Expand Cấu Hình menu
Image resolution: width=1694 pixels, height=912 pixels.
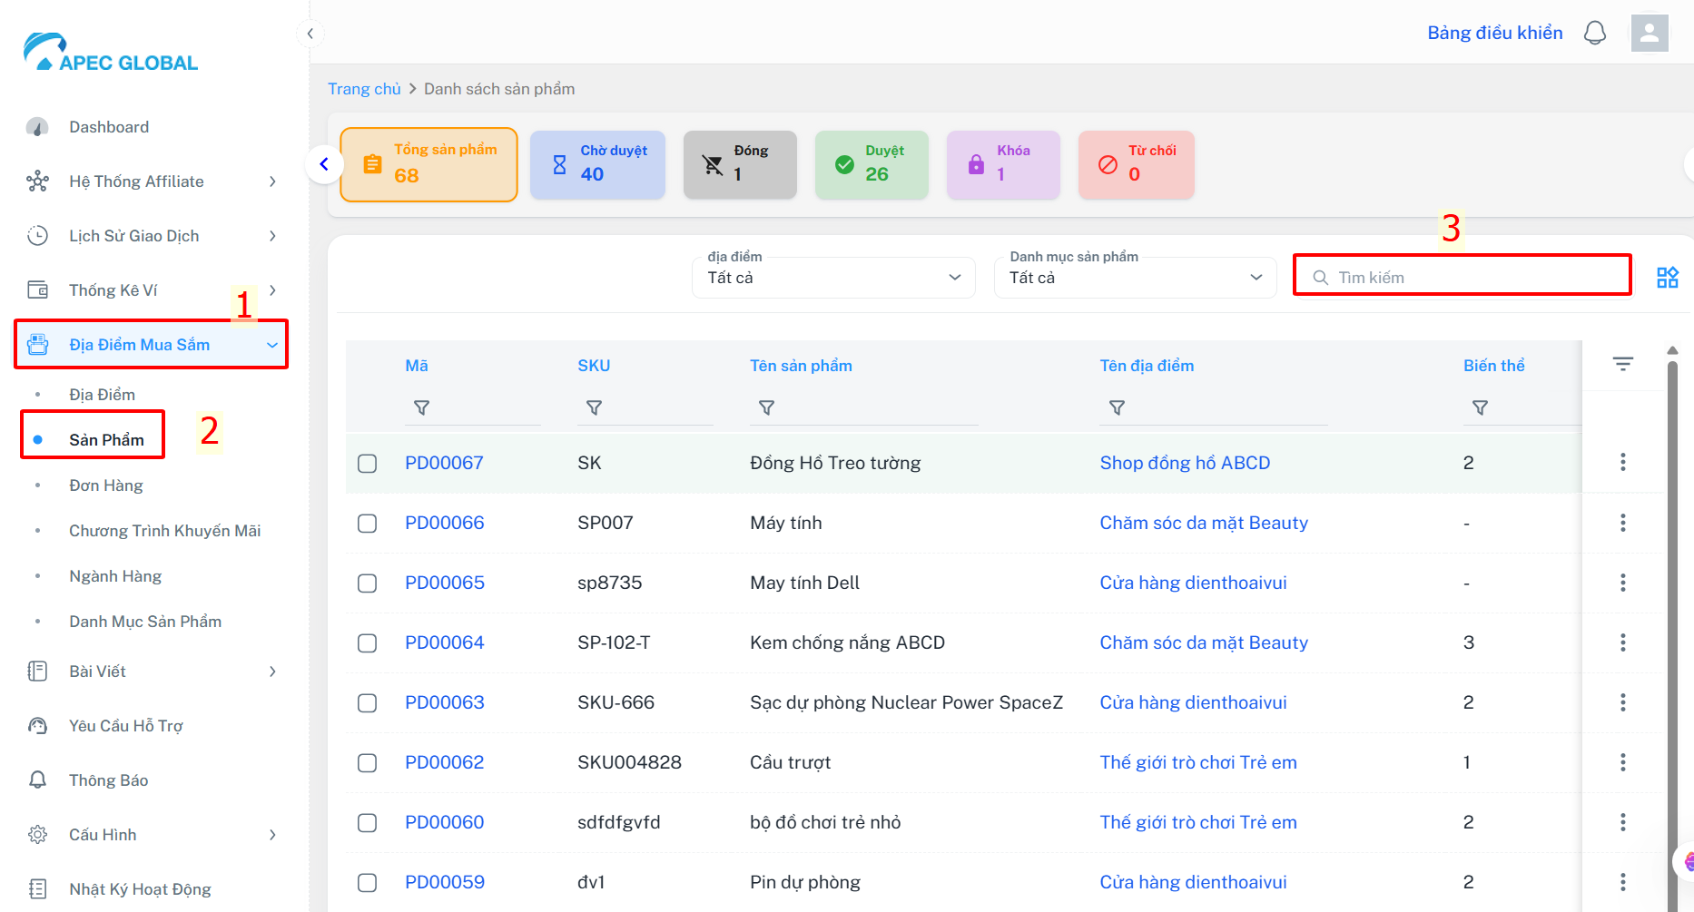tap(152, 835)
